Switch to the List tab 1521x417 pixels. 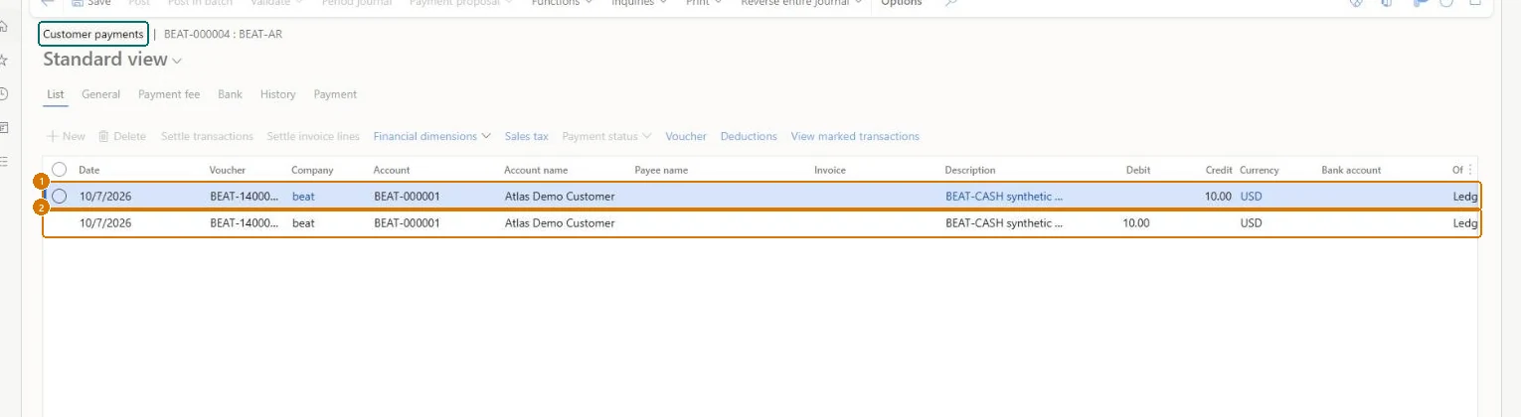click(x=56, y=94)
